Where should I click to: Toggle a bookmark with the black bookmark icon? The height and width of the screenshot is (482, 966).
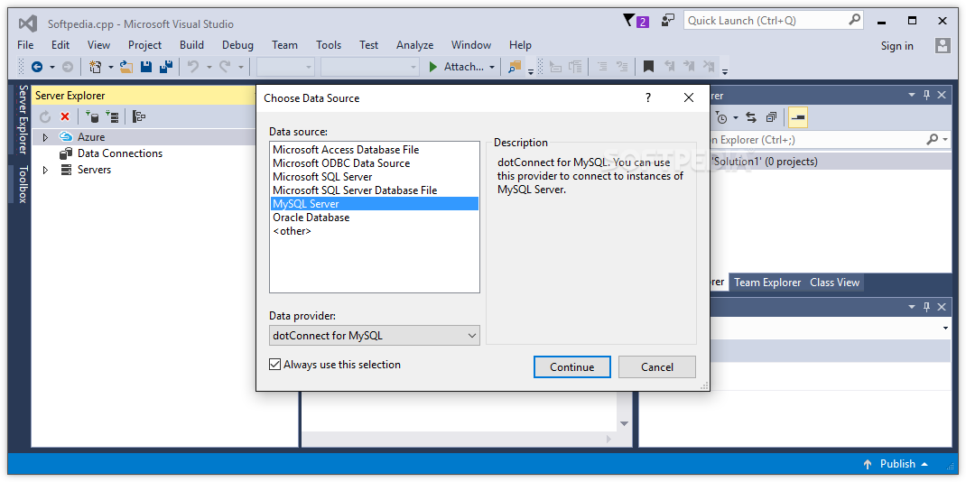coord(649,67)
